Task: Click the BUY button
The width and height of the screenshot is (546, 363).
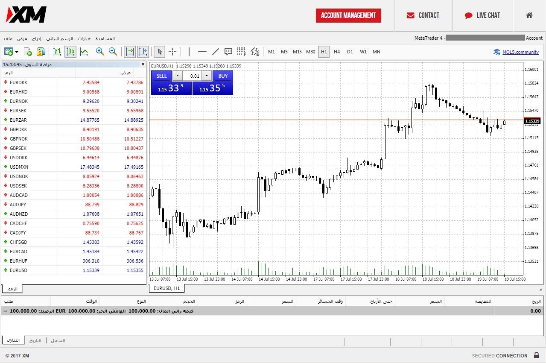Action: [x=223, y=76]
